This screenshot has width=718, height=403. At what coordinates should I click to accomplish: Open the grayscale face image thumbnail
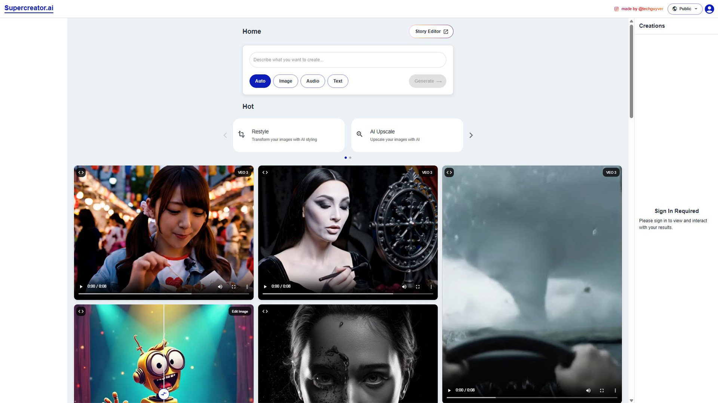[x=348, y=354]
